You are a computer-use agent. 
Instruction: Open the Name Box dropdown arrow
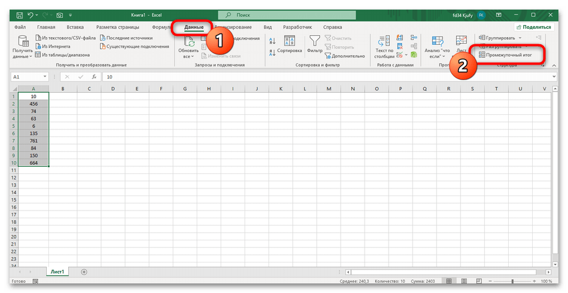(x=45, y=77)
